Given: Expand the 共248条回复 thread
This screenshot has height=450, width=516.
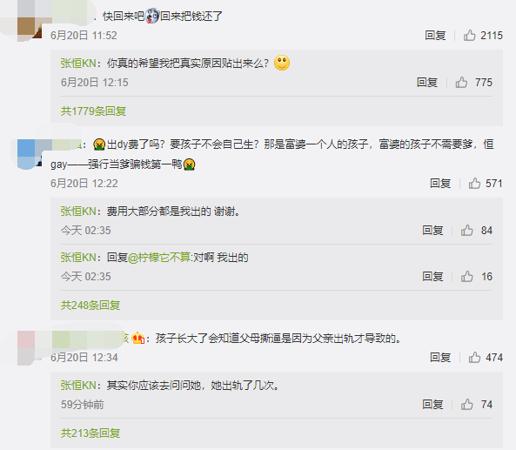Looking at the screenshot, I should point(90,306).
